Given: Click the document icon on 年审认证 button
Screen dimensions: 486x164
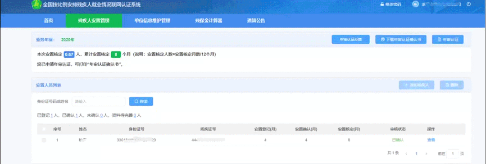Looking at the screenshot, I should 439,40.
